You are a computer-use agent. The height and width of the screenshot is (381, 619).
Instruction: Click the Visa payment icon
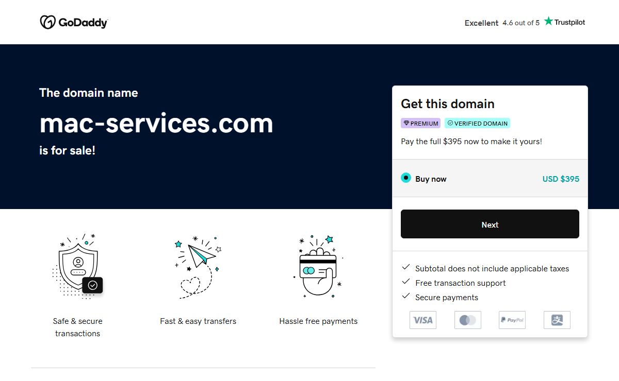click(423, 320)
